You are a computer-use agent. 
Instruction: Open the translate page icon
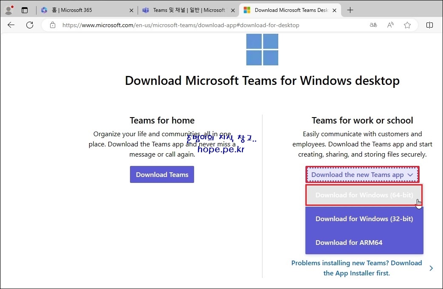373,25
